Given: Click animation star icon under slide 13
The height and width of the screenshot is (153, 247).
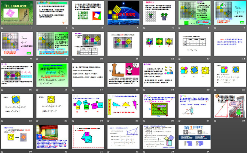Looking at the screenshot, I should [180, 59].
